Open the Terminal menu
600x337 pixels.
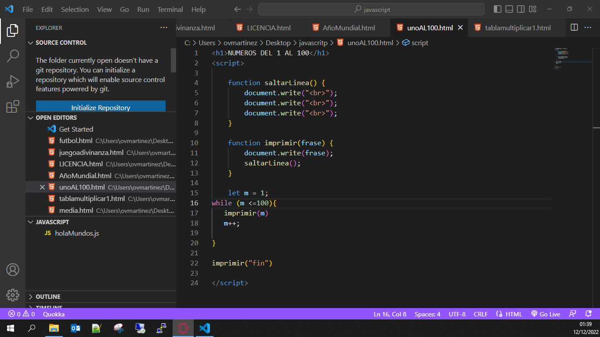170,9
